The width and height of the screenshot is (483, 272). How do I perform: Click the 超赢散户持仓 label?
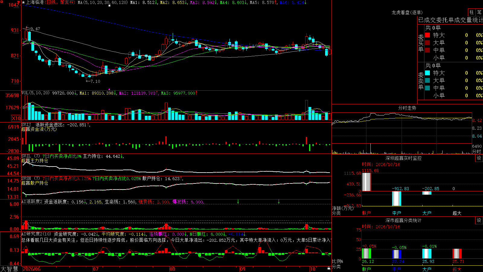(35, 183)
